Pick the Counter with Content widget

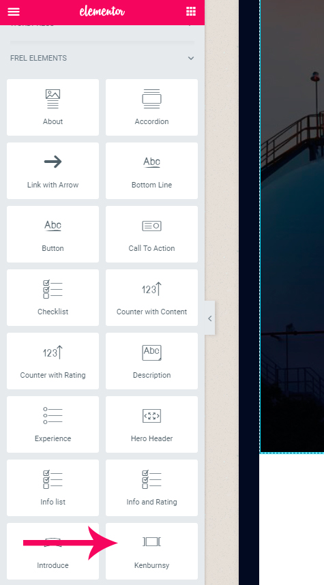pos(151,298)
